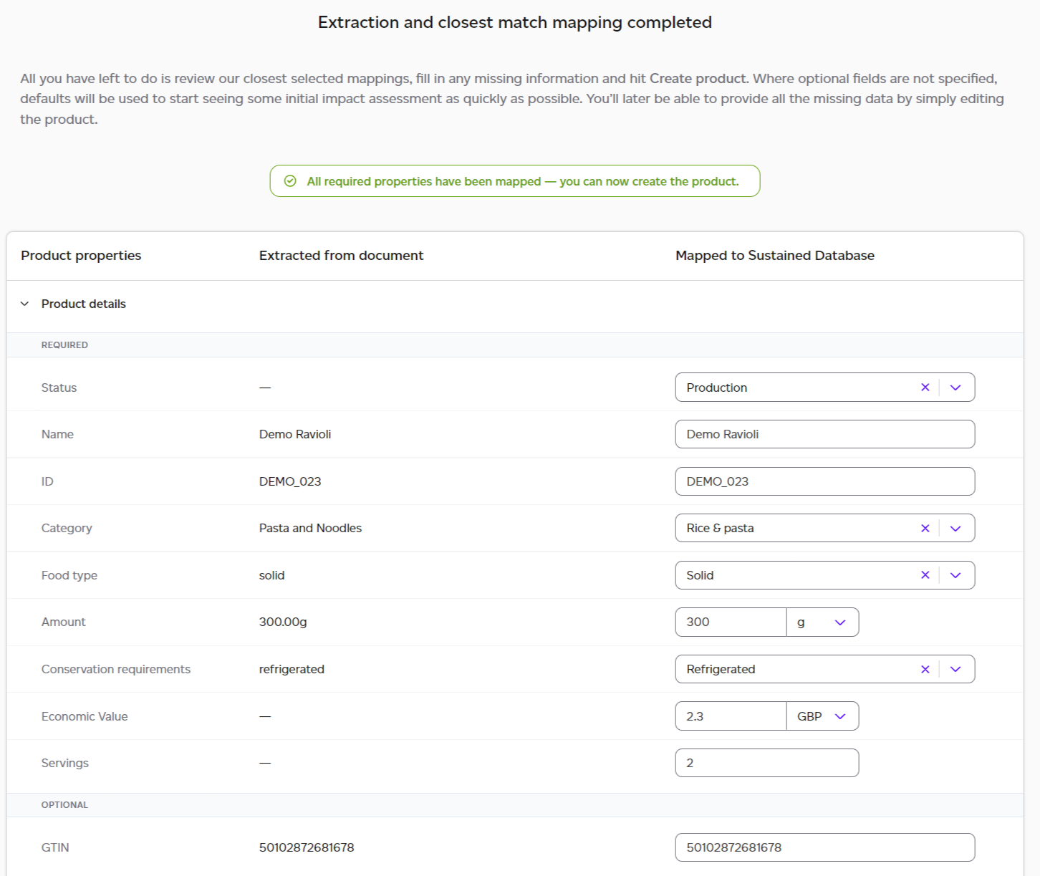Click 'Extracted from document' column header

tap(341, 256)
